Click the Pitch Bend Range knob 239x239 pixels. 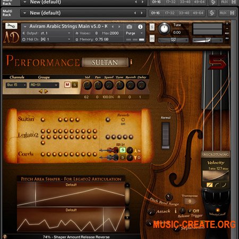(x=168, y=197)
